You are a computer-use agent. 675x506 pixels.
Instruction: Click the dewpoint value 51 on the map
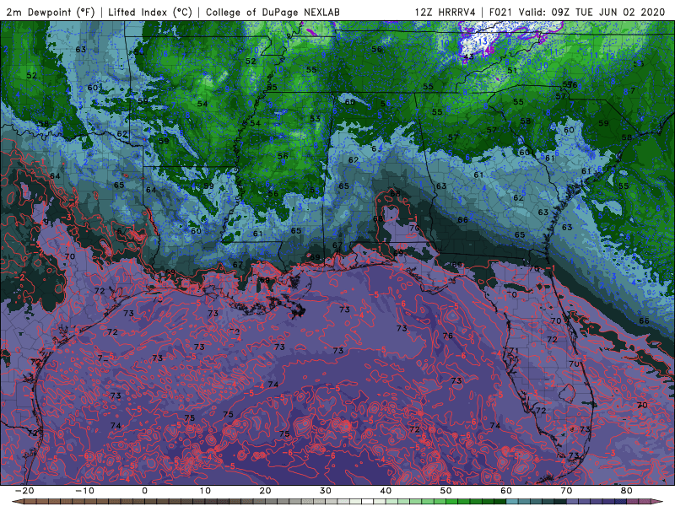click(x=512, y=70)
